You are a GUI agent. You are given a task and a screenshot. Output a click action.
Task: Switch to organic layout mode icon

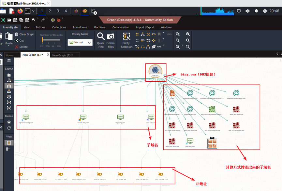(x=9, y=102)
